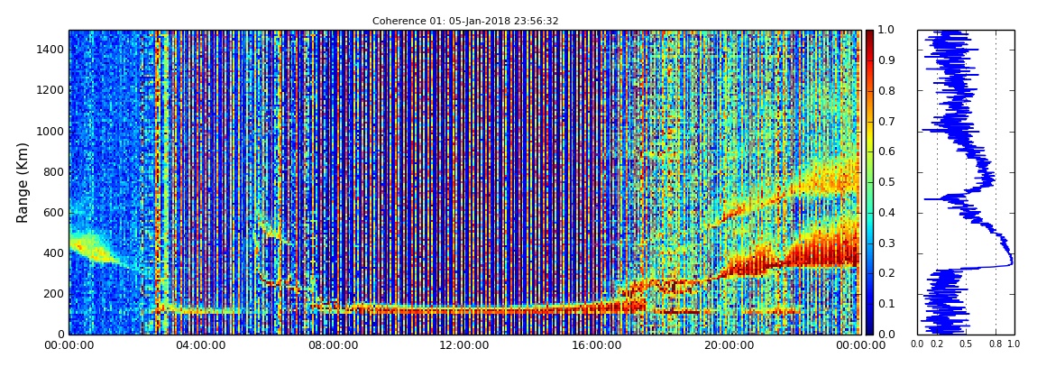The image size is (1037, 367).
Task: Click the colorbar 1.0 tick label
Action: pos(886,30)
